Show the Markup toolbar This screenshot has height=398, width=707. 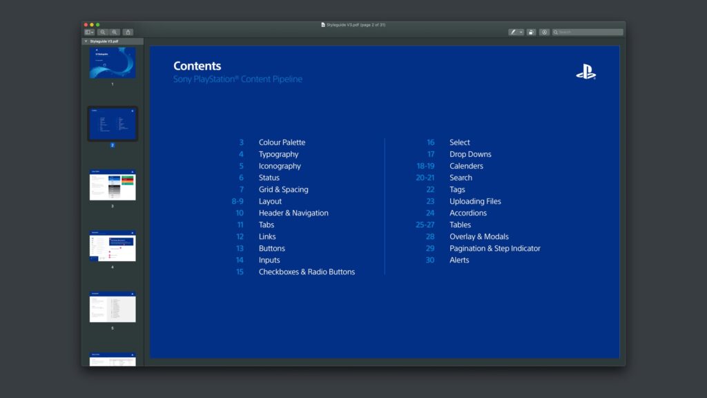pyautogui.click(x=545, y=32)
